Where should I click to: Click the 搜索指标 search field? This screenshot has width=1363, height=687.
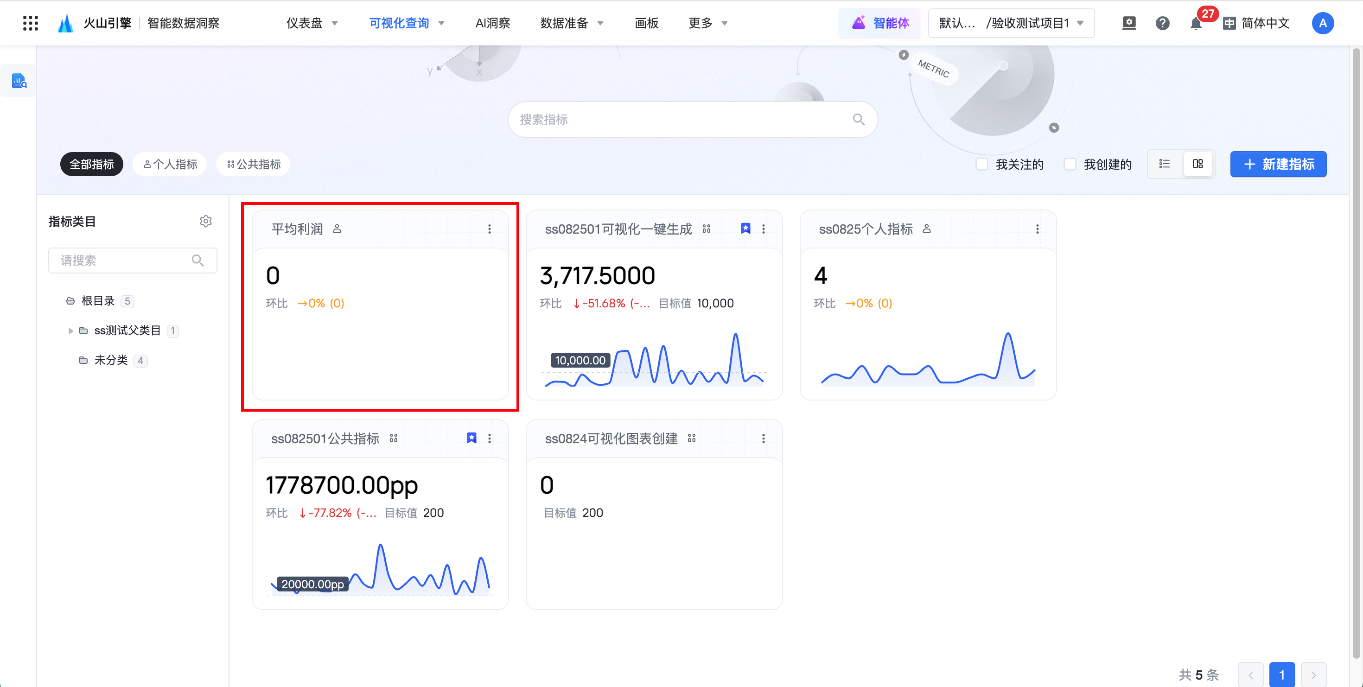coord(682,120)
